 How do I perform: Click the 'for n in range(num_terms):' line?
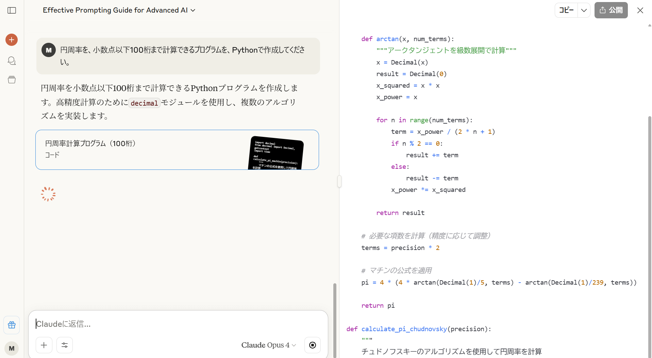tap(424, 120)
